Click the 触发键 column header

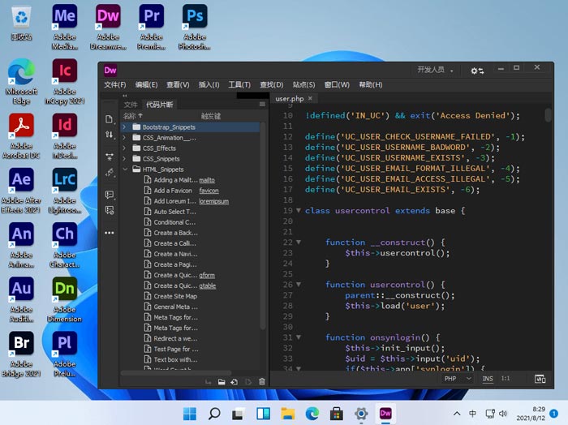(x=211, y=116)
